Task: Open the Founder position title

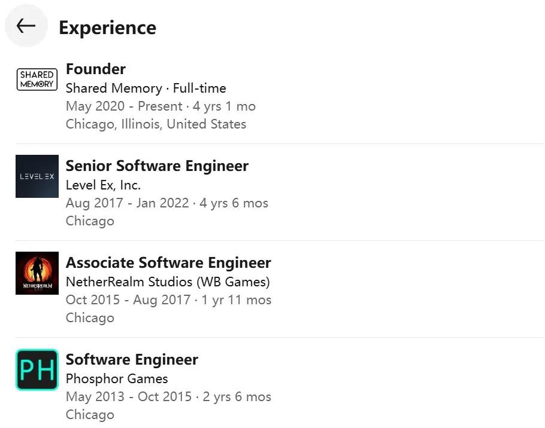Action: 96,69
